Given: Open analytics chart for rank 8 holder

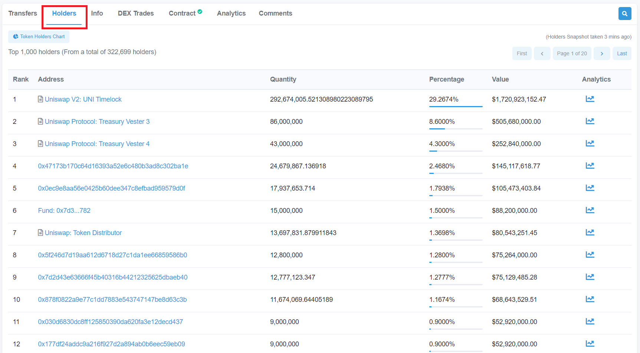Looking at the screenshot, I should (590, 255).
